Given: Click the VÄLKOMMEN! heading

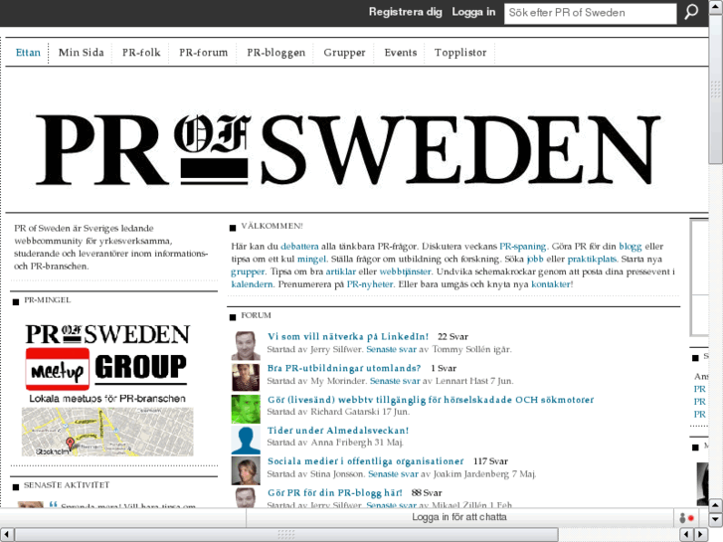Looking at the screenshot, I should click(271, 226).
